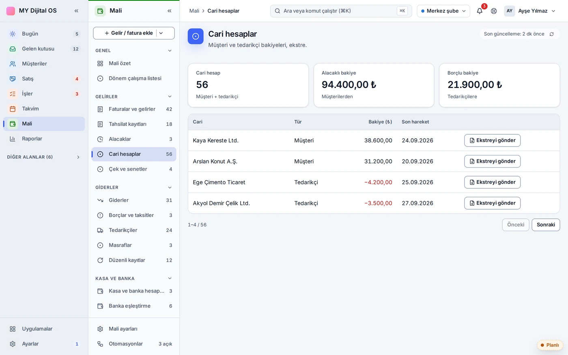
Task: Refresh the last-updated data icon
Action: coord(551,34)
